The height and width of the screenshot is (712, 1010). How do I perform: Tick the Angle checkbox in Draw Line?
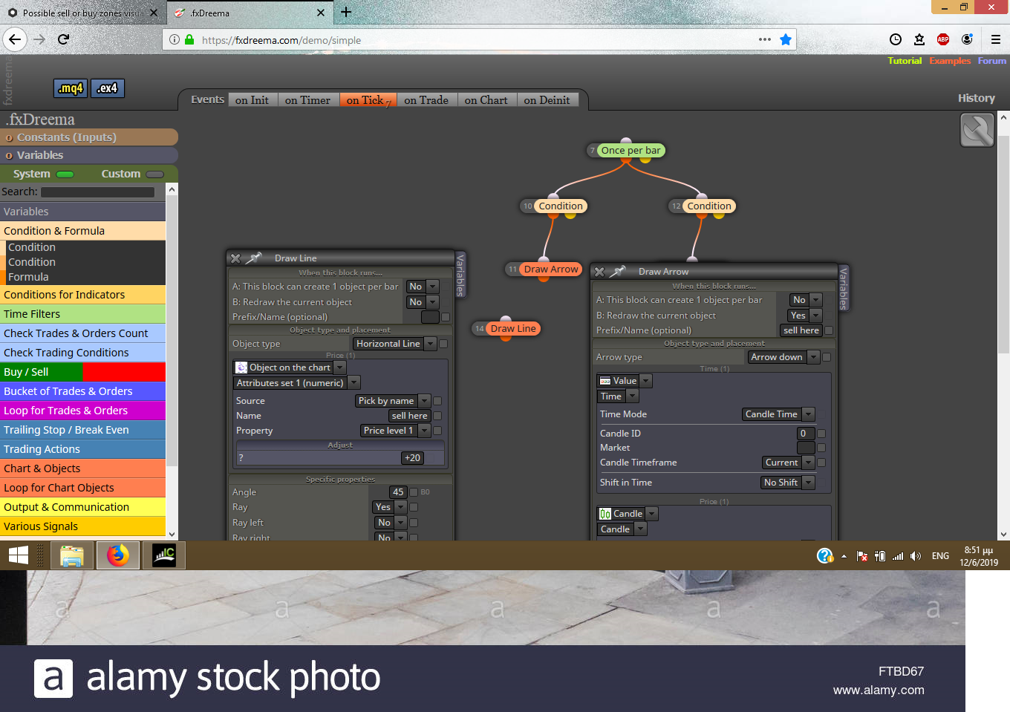(414, 492)
